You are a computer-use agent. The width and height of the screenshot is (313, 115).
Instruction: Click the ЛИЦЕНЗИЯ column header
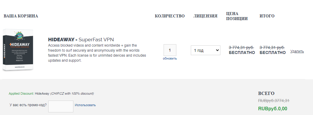[205, 16]
